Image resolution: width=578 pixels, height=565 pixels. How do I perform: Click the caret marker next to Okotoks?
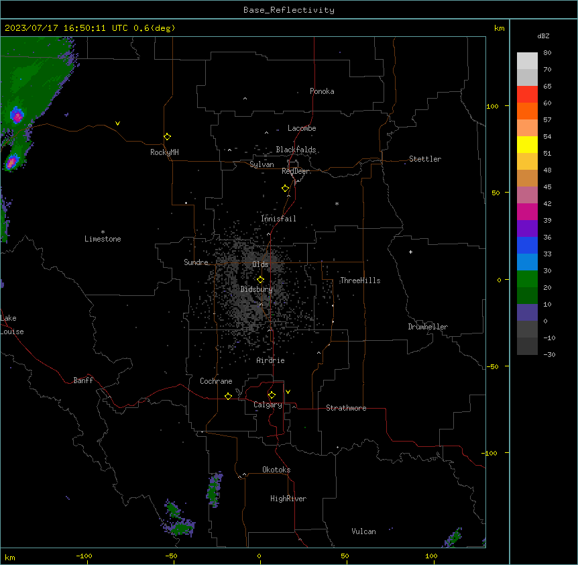click(x=244, y=474)
